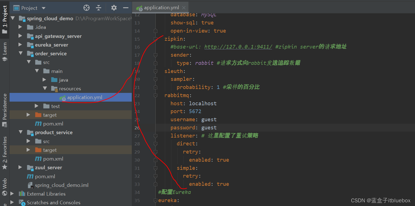
Task: Click the type: rabbit value
Action: [x=204, y=63]
